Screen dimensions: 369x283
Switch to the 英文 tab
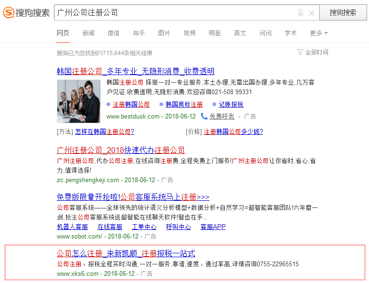[240, 33]
